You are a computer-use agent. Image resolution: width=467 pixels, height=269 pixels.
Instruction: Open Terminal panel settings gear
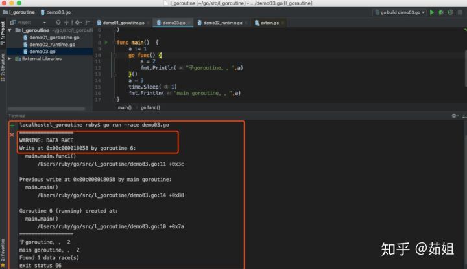point(454,116)
